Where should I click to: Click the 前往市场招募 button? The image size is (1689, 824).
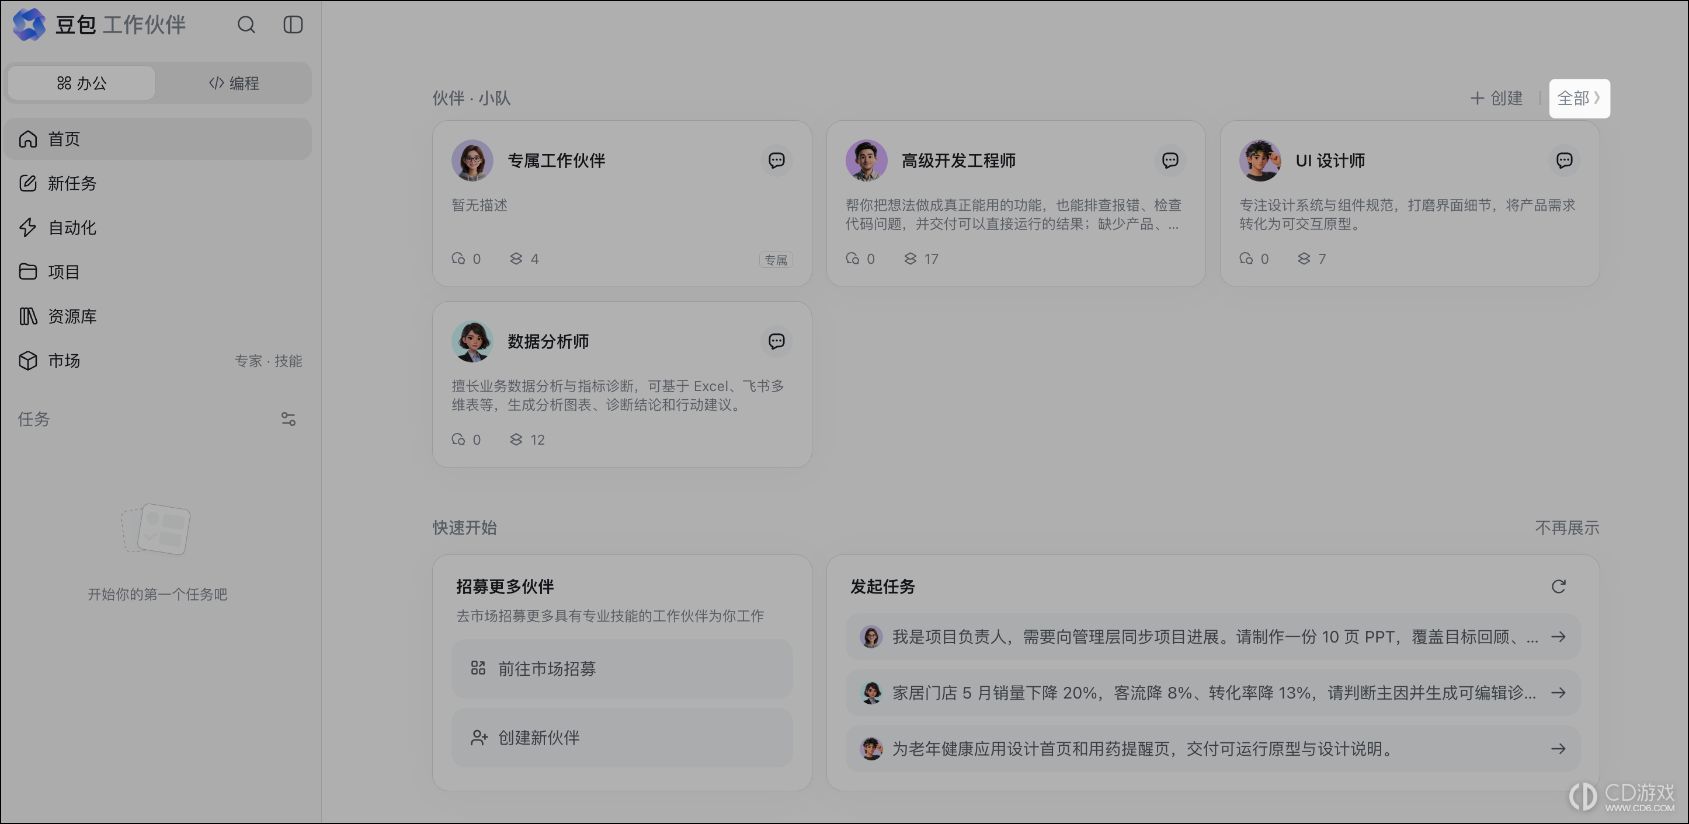pos(621,669)
